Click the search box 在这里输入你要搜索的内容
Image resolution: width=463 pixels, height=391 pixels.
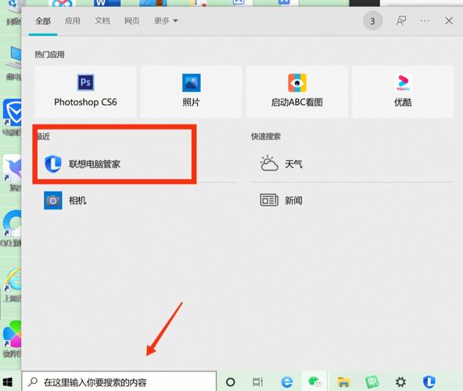(119, 382)
